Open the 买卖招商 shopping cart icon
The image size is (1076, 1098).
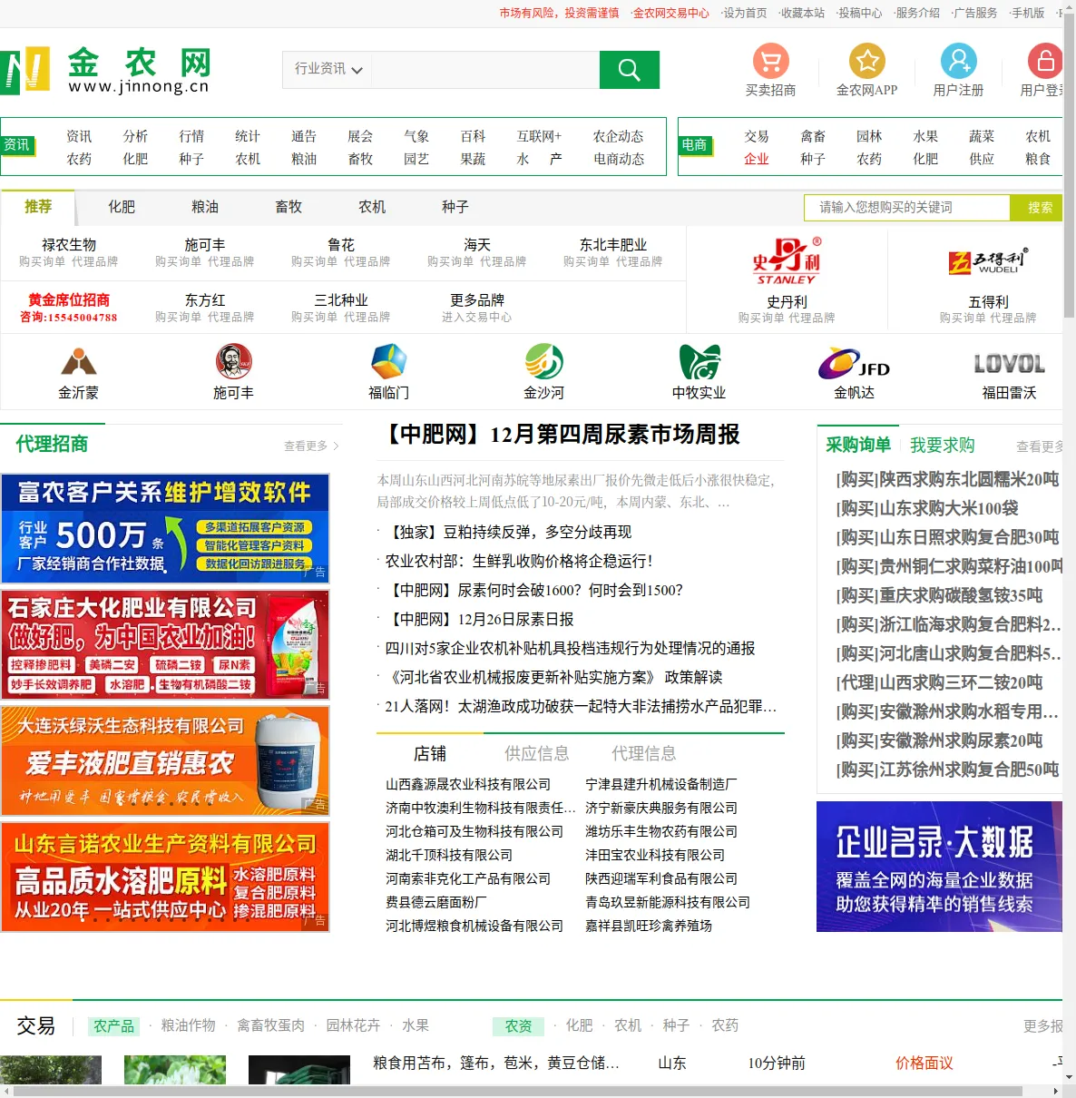click(771, 61)
